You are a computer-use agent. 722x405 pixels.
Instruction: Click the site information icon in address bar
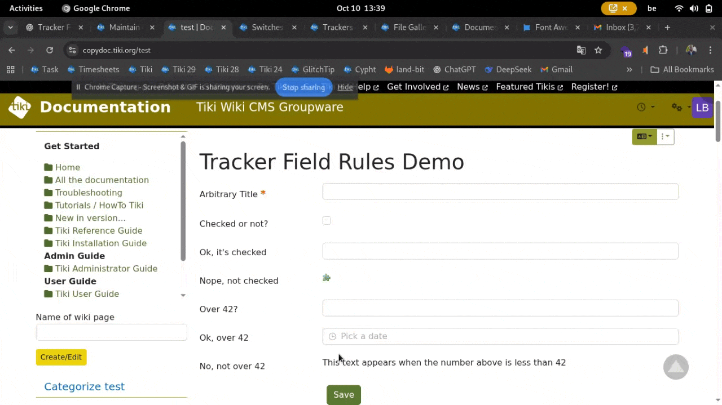pos(72,50)
